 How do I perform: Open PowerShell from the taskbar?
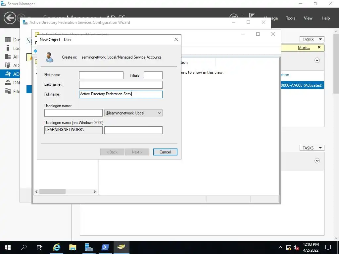105,247
